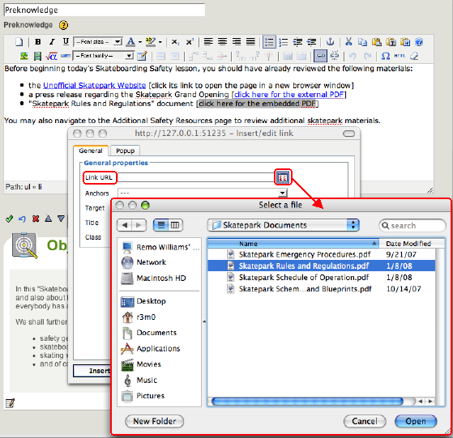Screen dimensions: 453x438
Task: Toggle bold formatting
Action: point(37,42)
